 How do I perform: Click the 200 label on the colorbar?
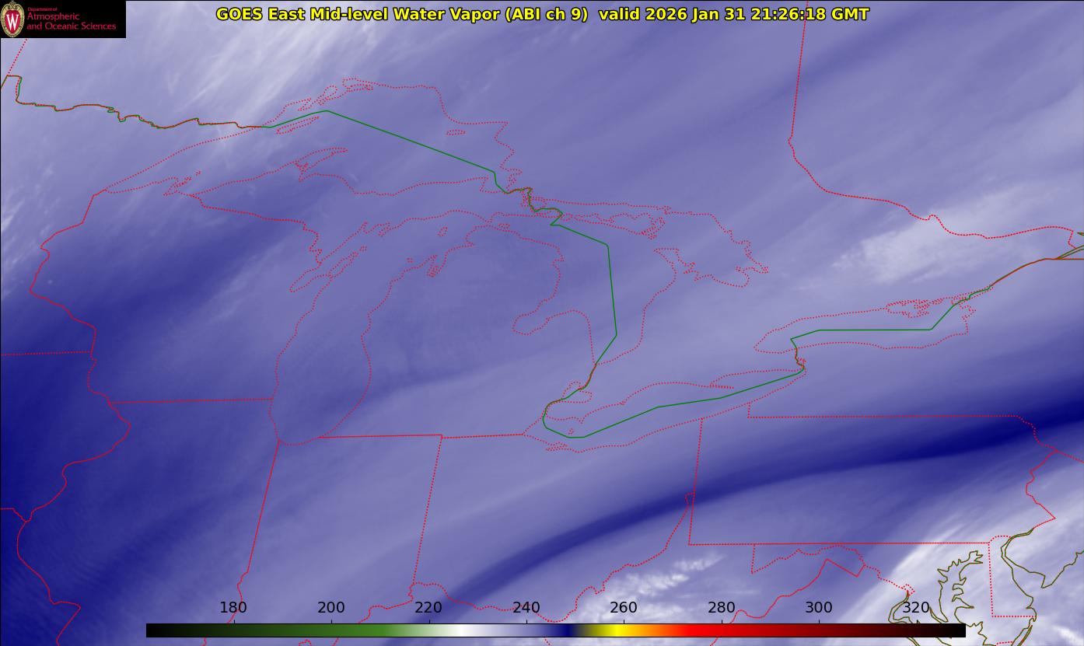point(331,608)
